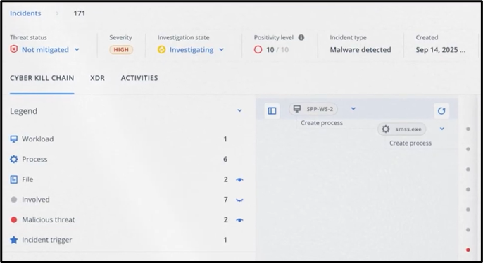483x263 pixels.
Task: Click the Created date Sep 14, 2025
Action: 441,49
